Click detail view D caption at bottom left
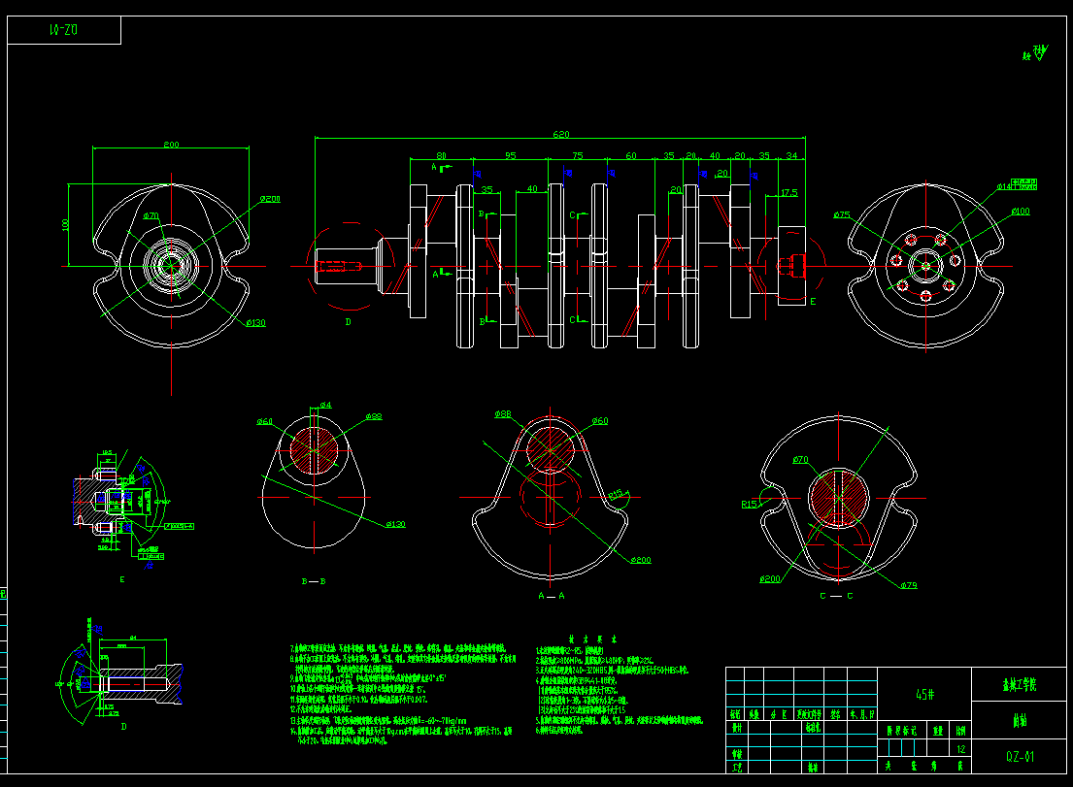This screenshot has height=787, width=1073. coord(124,726)
